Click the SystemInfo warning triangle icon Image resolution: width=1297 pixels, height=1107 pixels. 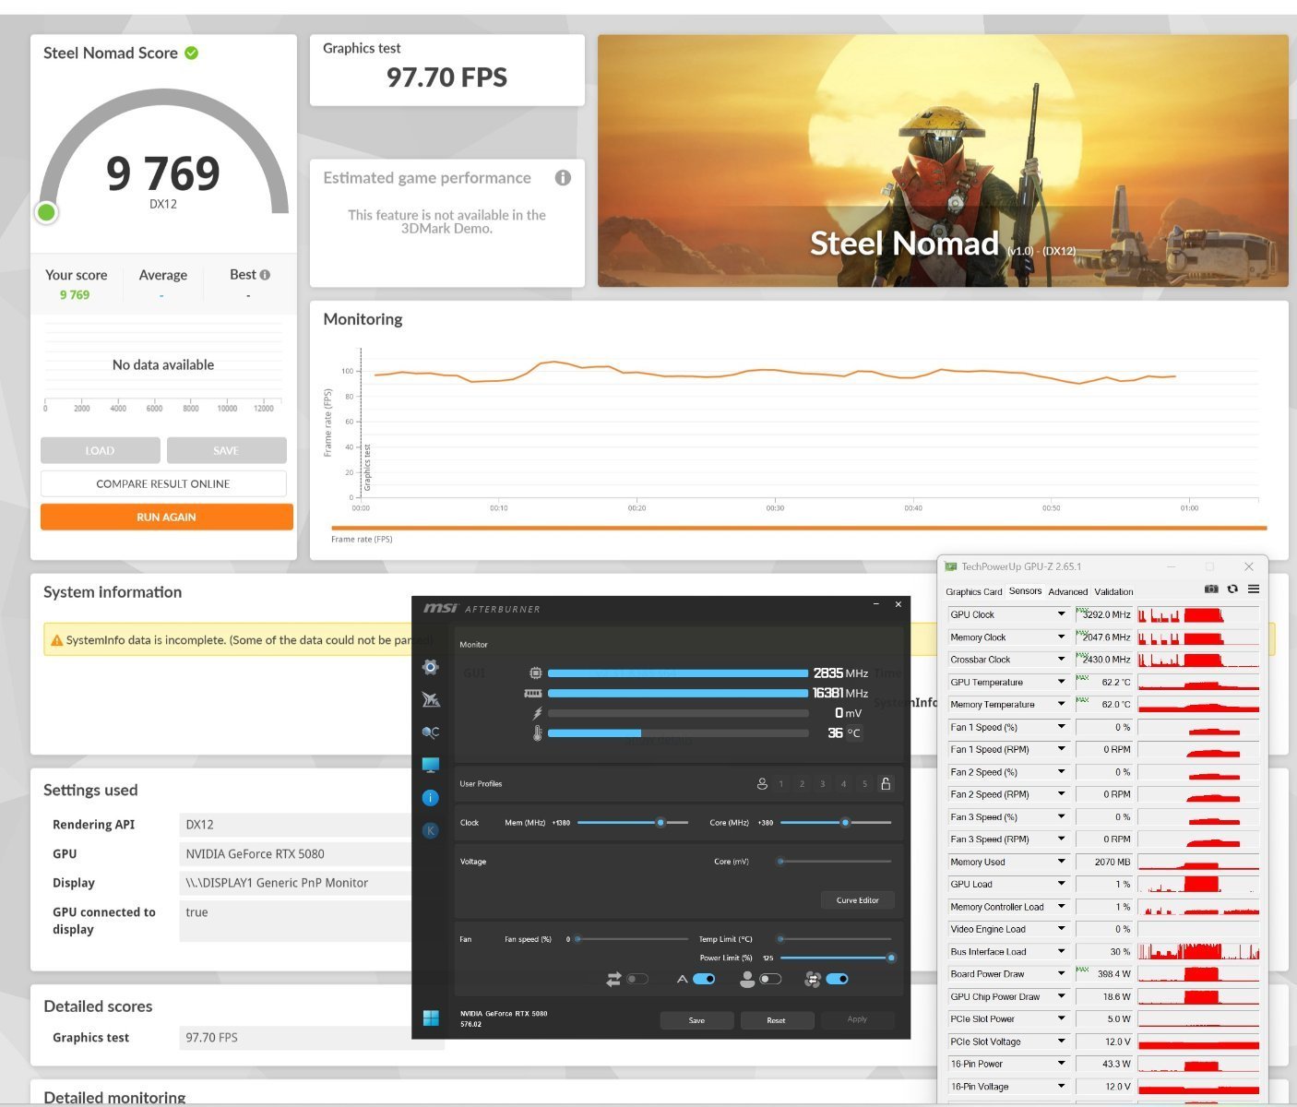coord(57,640)
